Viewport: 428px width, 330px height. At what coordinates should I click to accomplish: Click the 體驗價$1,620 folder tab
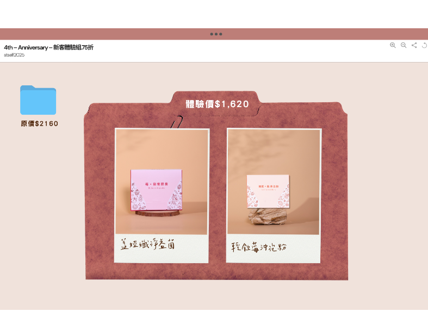point(217,104)
